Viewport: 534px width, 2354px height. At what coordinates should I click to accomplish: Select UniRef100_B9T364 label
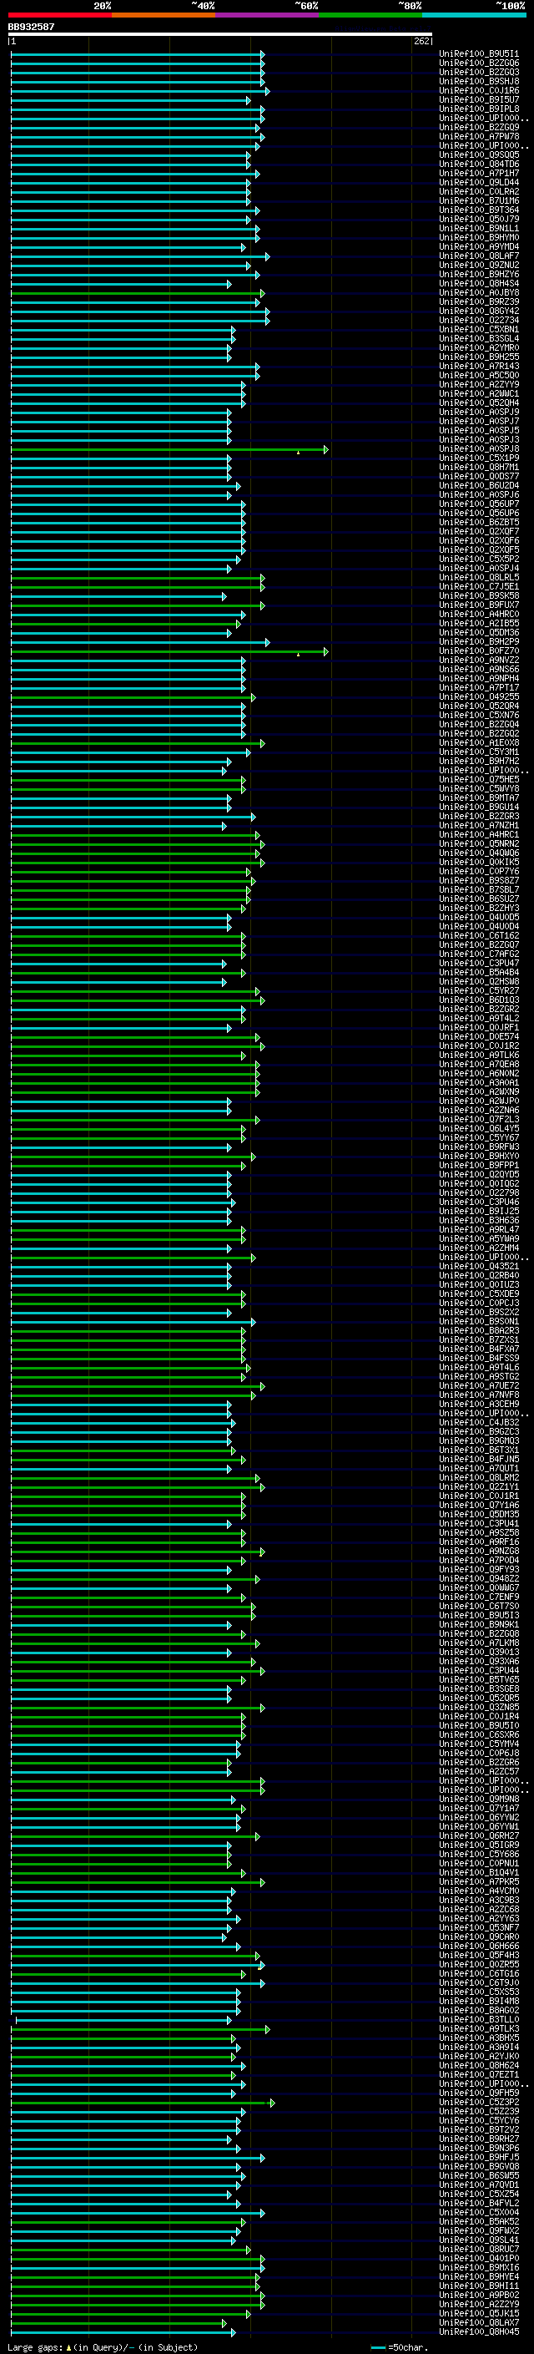point(479,210)
